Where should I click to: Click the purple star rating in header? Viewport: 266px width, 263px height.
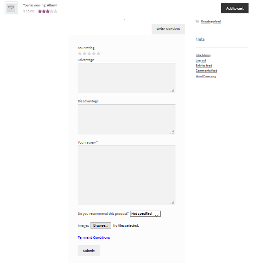tap(48, 11)
